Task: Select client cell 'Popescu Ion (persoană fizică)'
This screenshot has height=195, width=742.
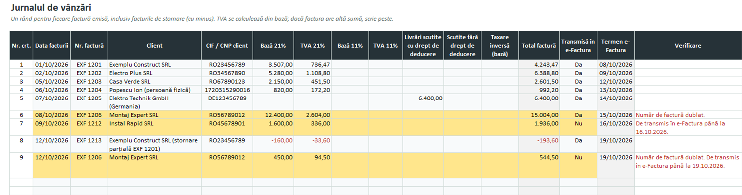Action: click(x=154, y=90)
